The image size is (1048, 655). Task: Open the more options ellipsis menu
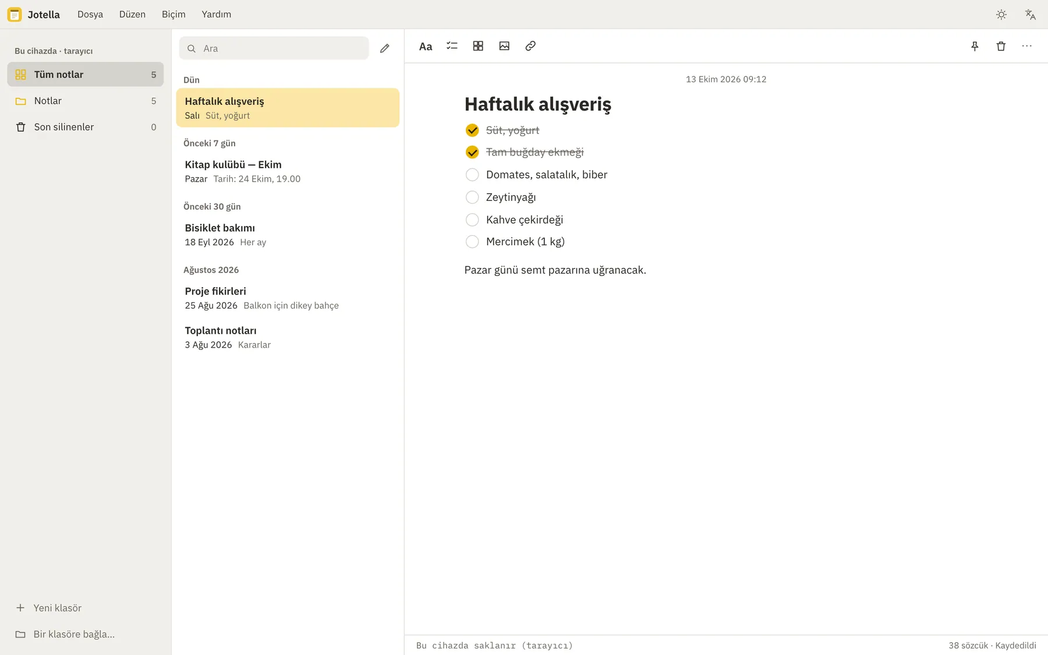click(x=1027, y=46)
